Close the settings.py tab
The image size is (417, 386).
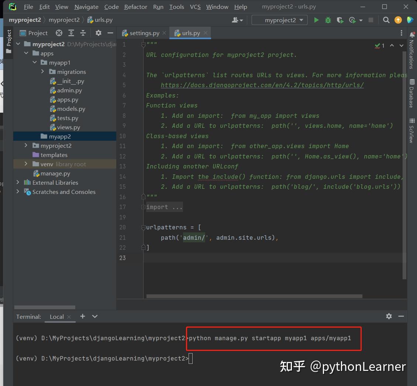(164, 33)
